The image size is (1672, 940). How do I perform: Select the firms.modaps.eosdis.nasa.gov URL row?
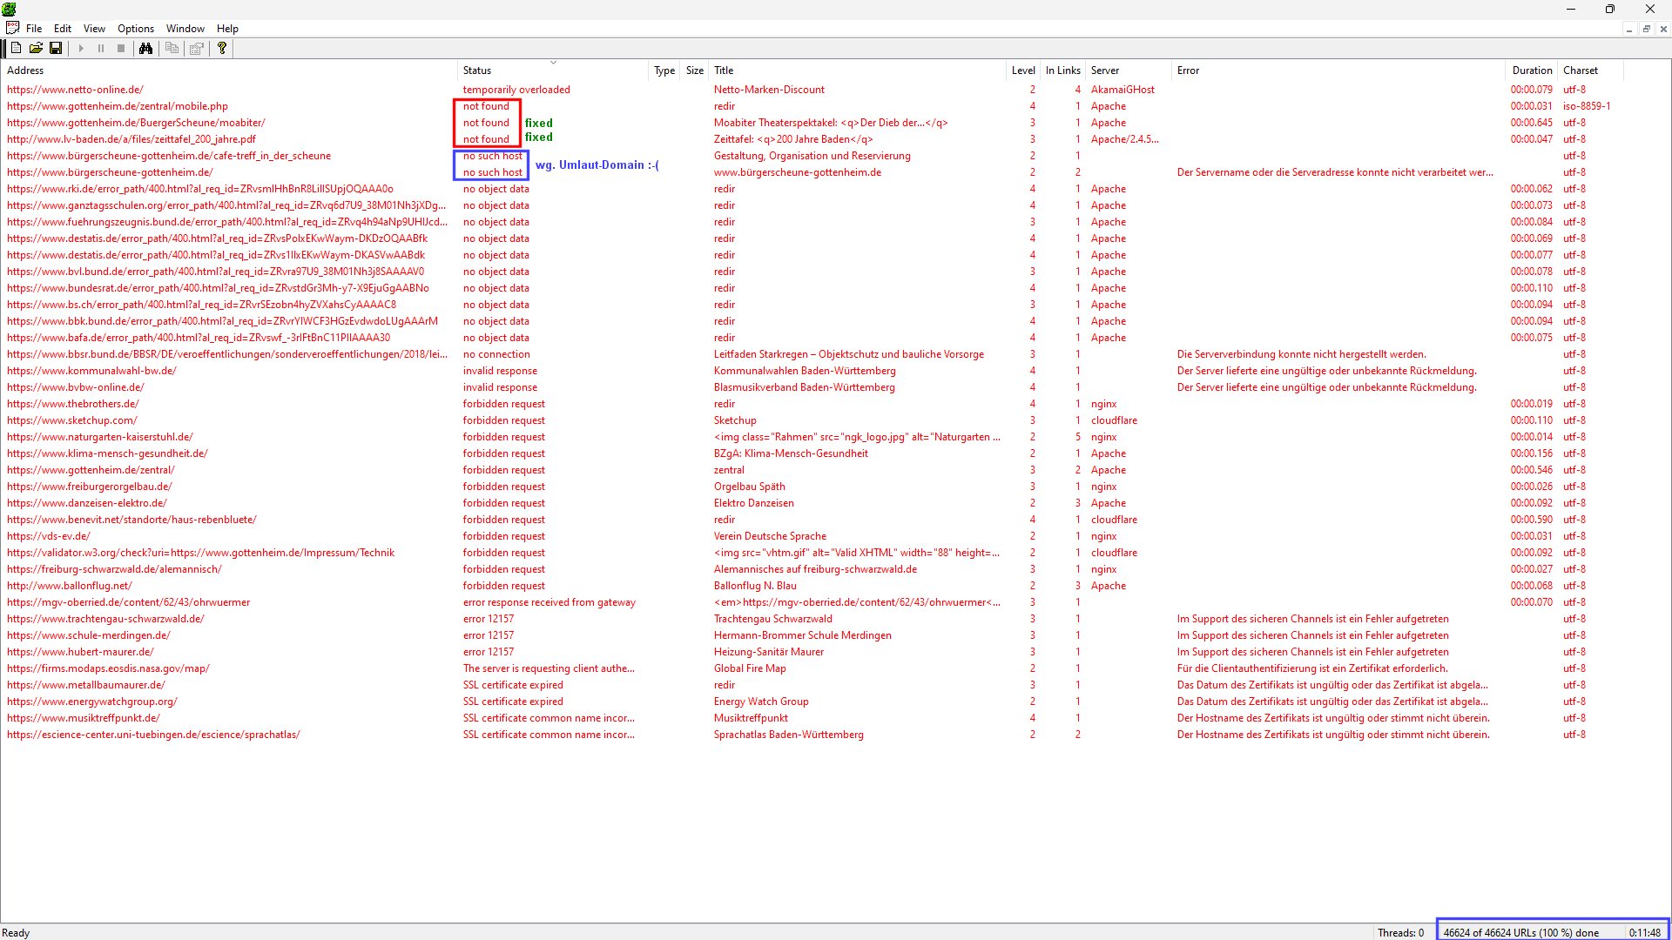point(108,668)
